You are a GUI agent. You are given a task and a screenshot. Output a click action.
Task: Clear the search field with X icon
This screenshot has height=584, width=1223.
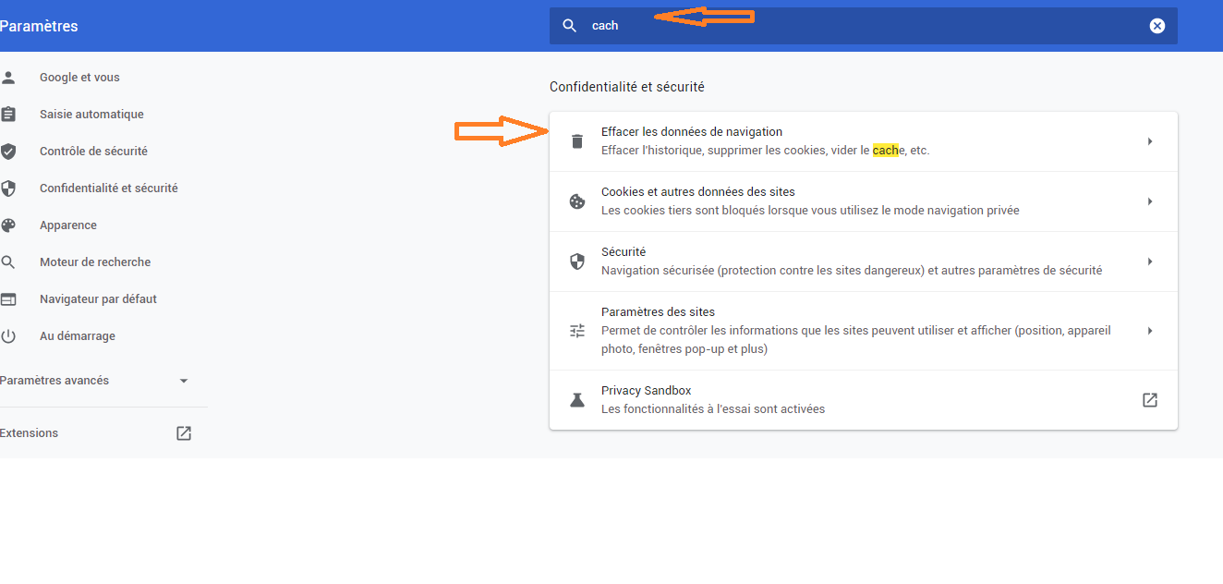click(x=1156, y=26)
